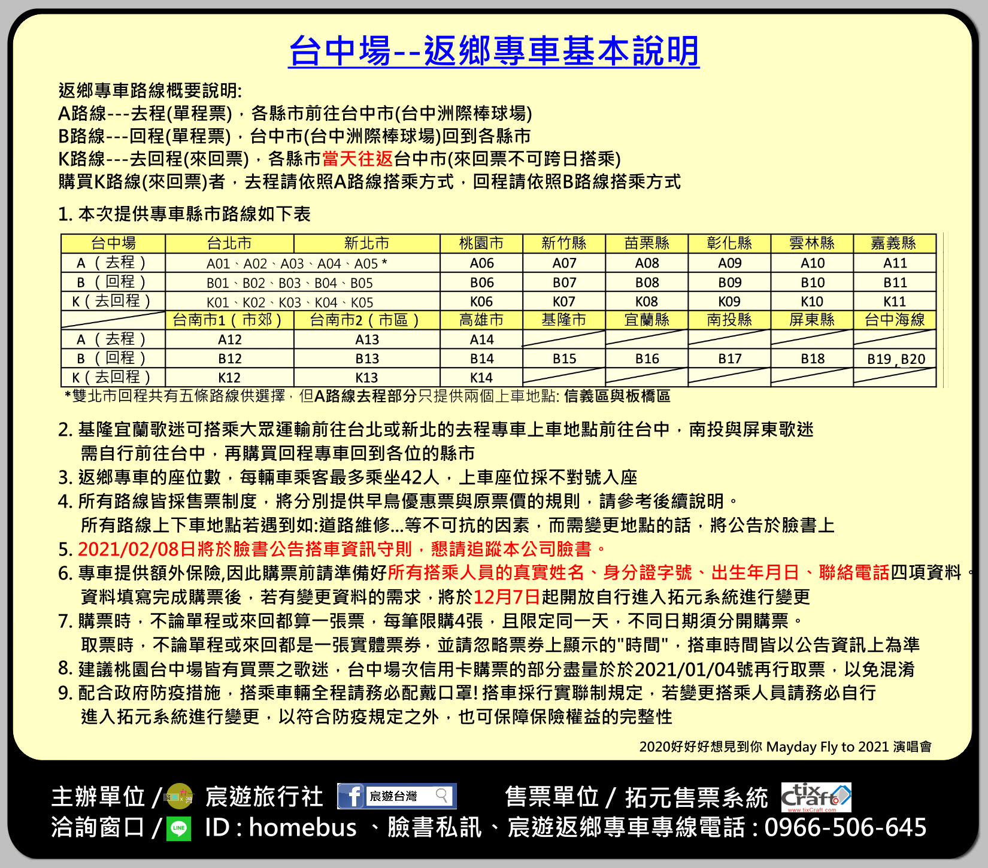This screenshot has width=988, height=868.
Task: Click the A13 route cell
Action: pyautogui.click(x=367, y=339)
